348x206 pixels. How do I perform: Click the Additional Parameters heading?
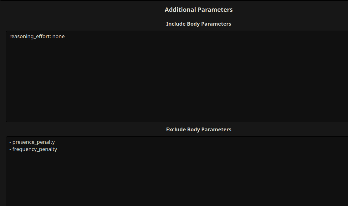[199, 10]
